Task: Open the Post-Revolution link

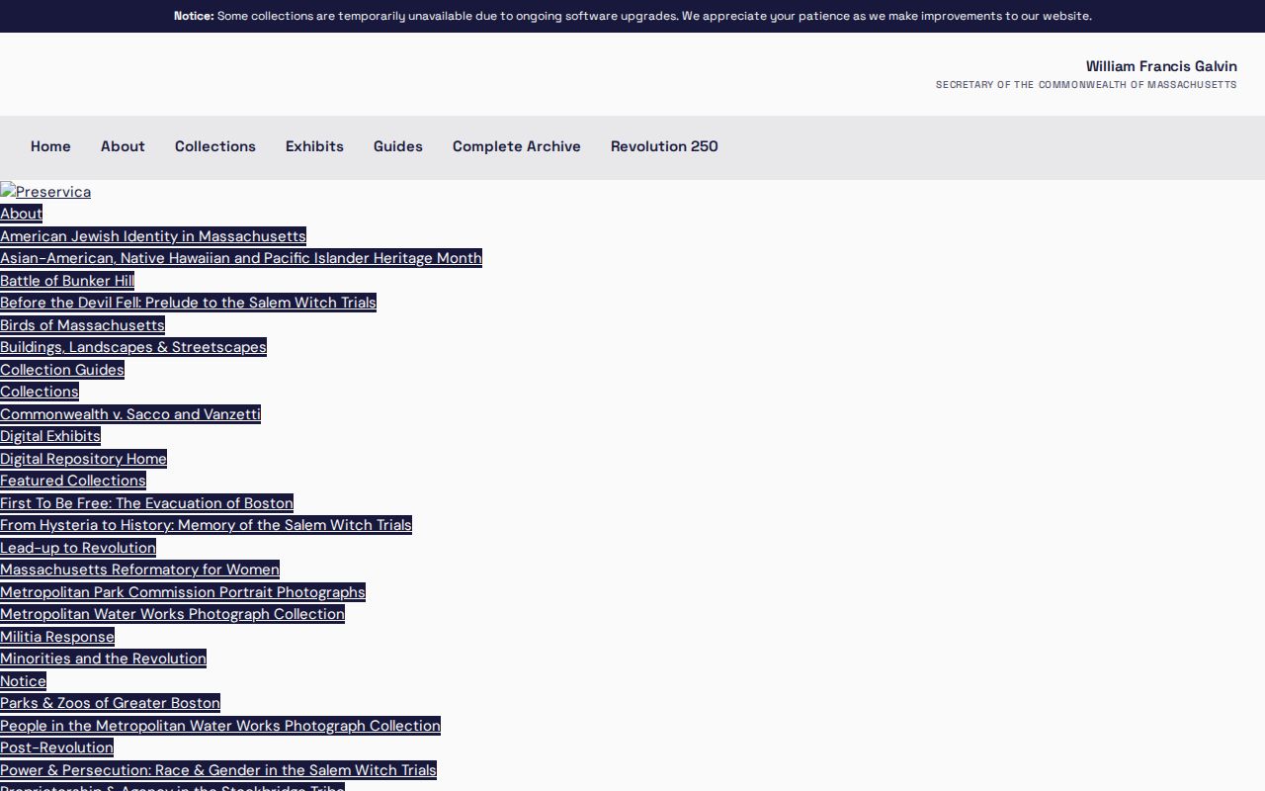Action: [x=56, y=747]
